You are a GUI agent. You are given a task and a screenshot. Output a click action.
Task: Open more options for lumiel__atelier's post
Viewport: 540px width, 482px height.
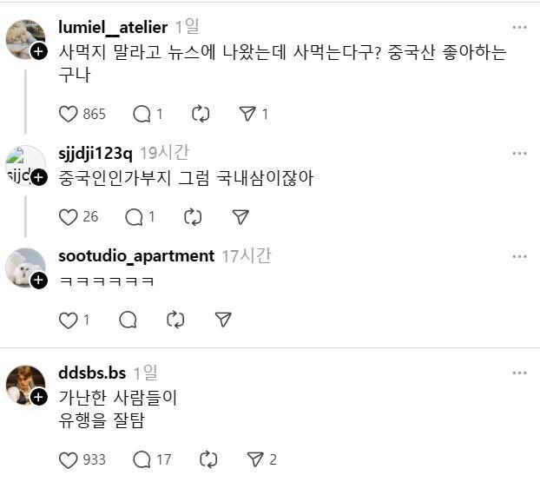coord(519,28)
